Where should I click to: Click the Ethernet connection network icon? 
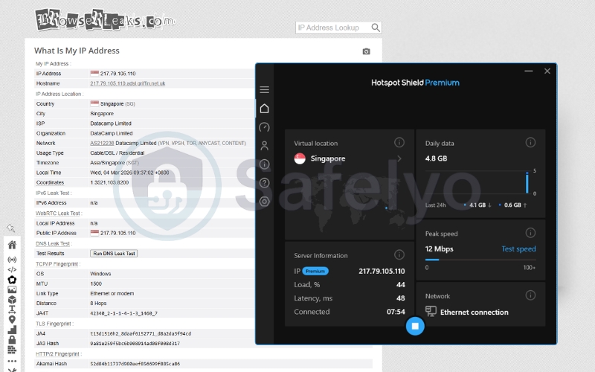click(x=431, y=311)
